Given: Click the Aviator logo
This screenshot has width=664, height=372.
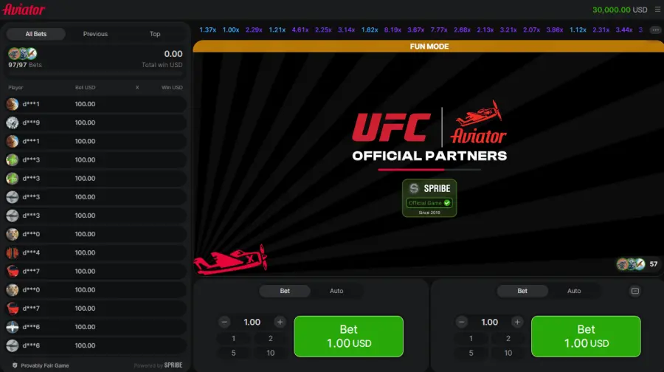Looking at the screenshot, I should click(x=24, y=10).
